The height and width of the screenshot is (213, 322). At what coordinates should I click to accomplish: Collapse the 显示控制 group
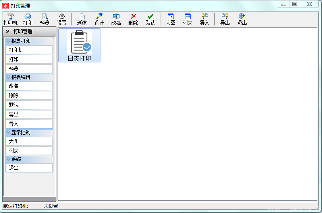8,132
